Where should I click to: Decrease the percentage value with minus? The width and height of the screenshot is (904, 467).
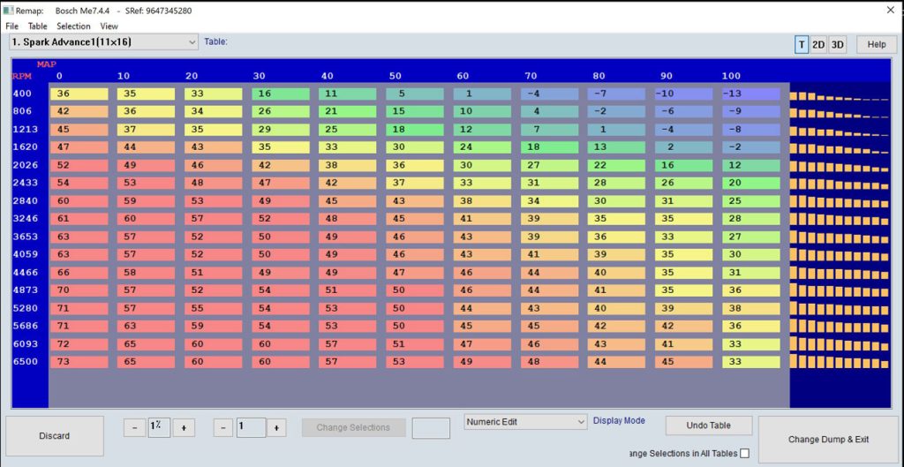point(134,427)
